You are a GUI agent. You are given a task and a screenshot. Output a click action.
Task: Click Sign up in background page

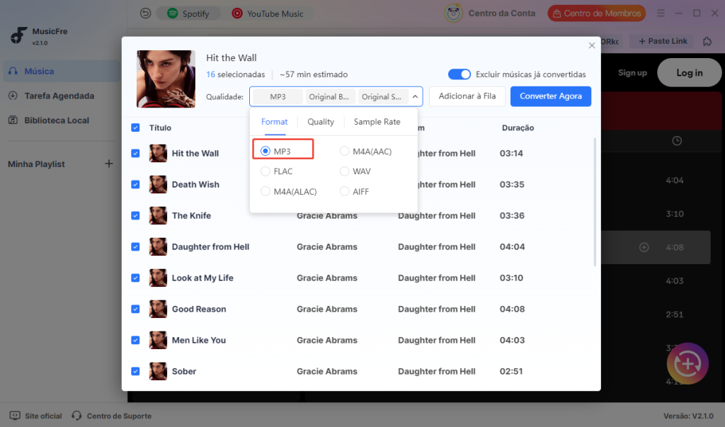[632, 73]
